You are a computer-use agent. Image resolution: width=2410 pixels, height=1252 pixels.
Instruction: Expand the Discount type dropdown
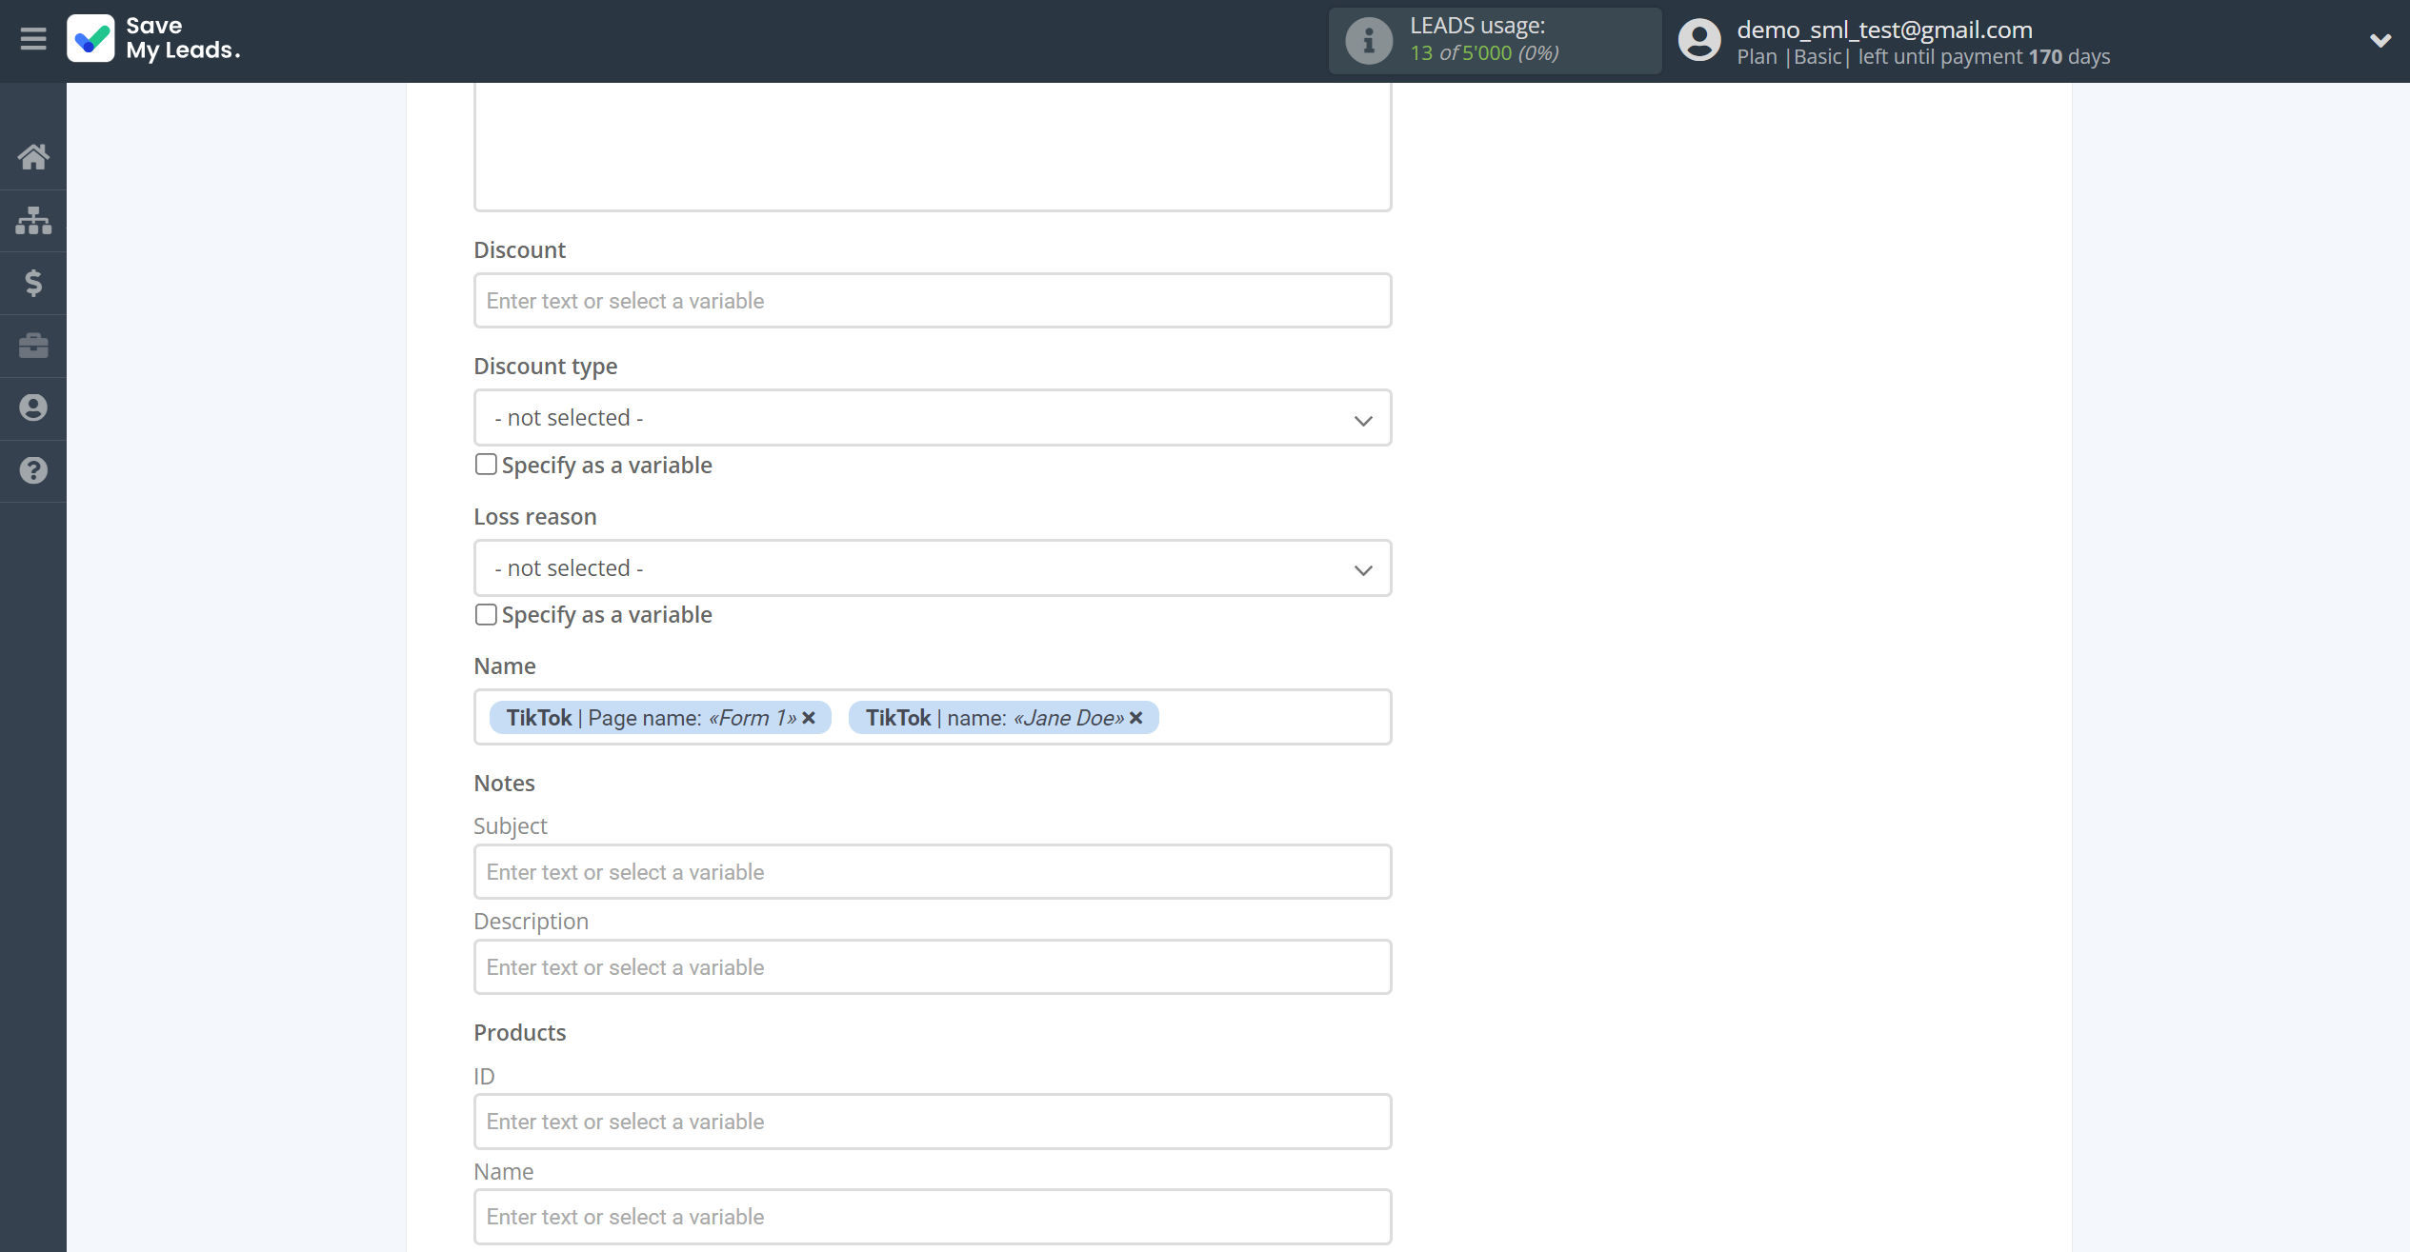(x=932, y=418)
